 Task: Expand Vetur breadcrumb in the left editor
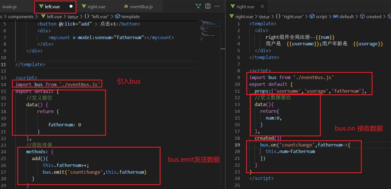coord(73,16)
